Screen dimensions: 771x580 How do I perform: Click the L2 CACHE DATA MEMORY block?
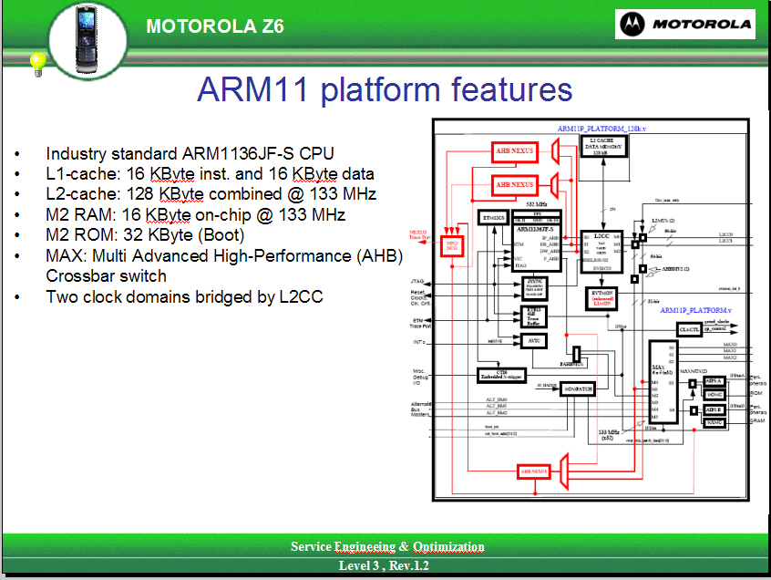tap(603, 147)
